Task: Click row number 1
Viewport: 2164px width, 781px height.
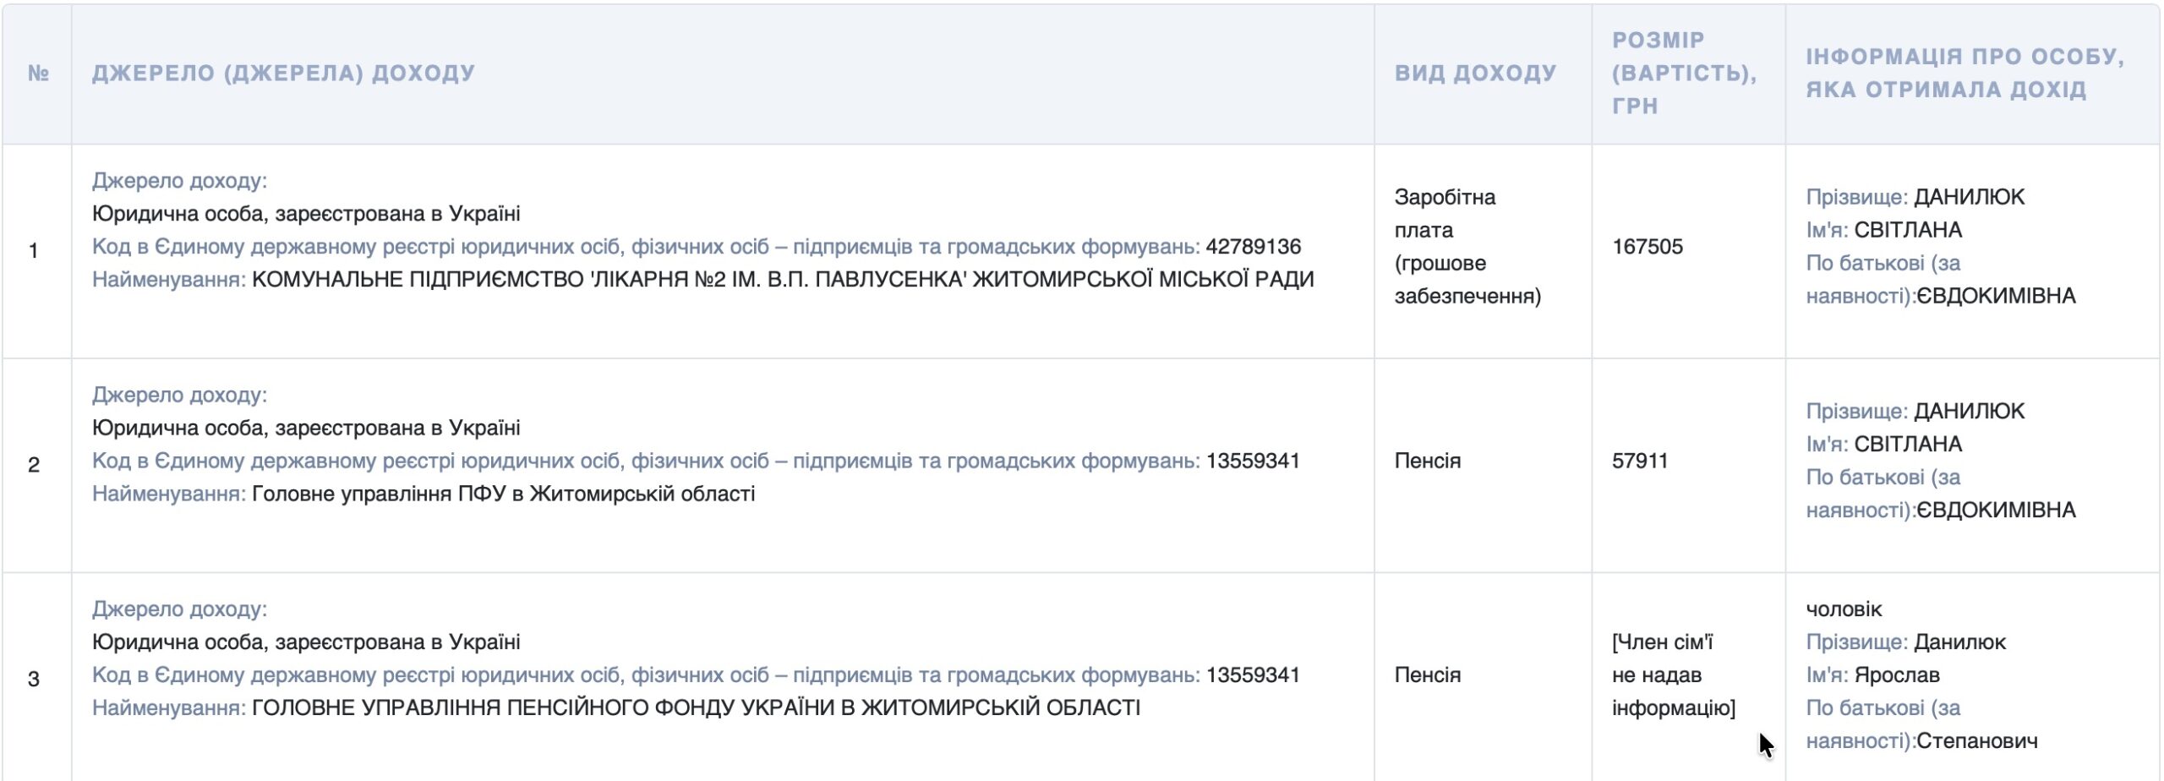Action: point(34,250)
